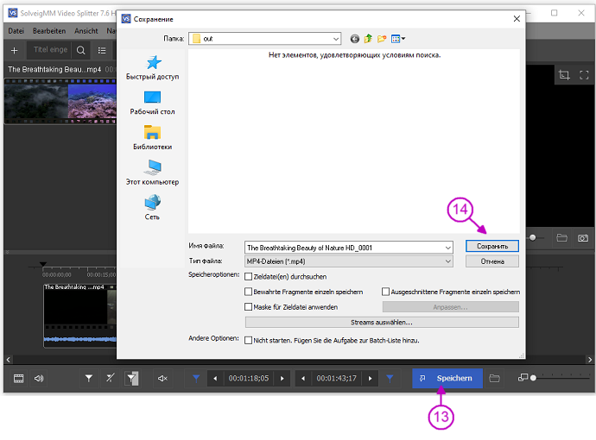Expand the Имя файла filename dropdown arrow

[447, 248]
